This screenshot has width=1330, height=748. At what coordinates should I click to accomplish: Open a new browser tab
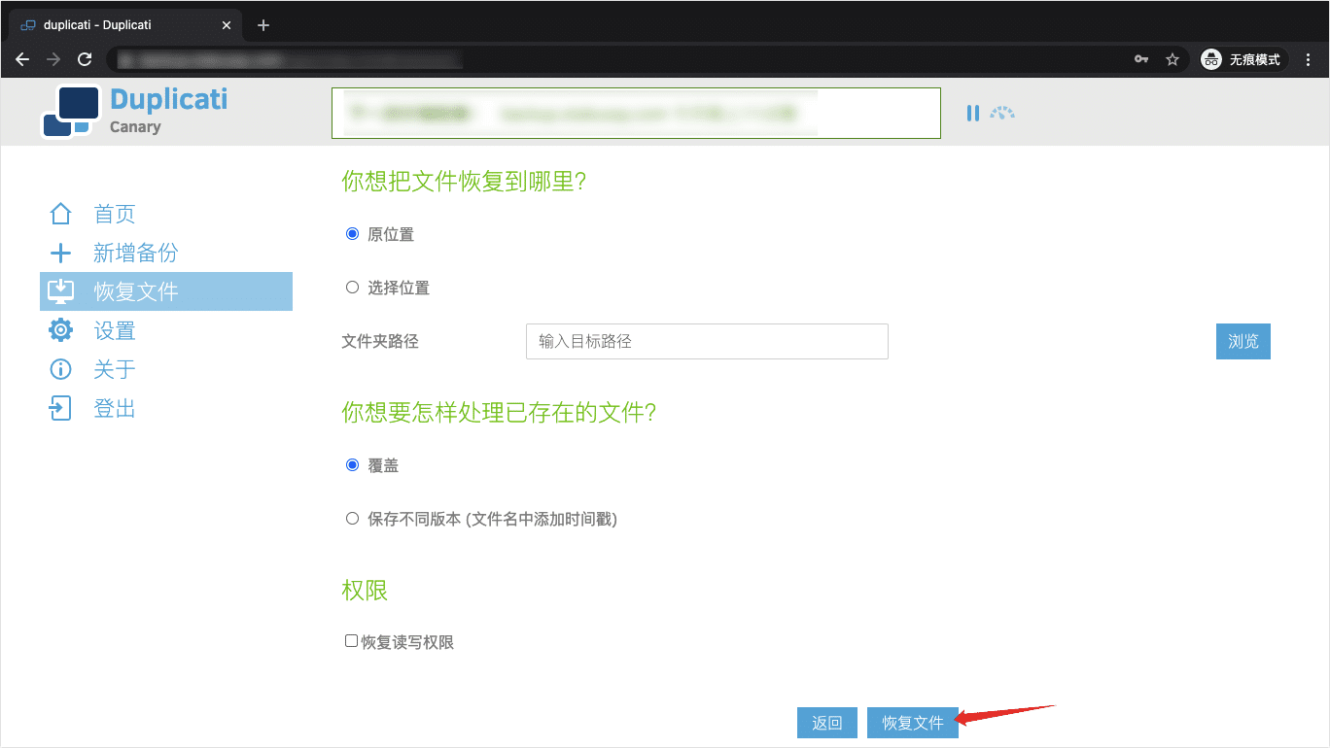[x=263, y=25]
